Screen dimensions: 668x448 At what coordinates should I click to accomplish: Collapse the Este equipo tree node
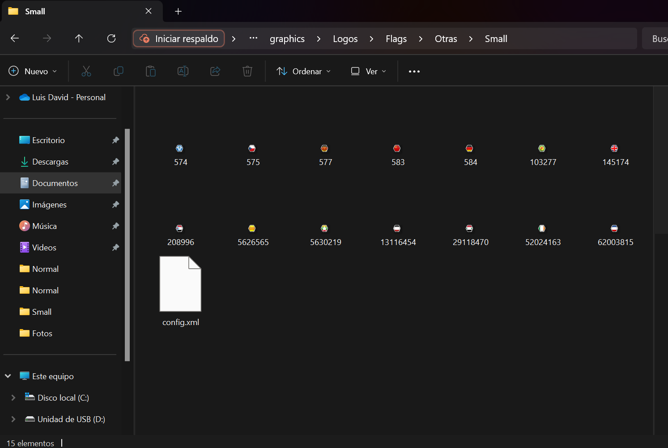coord(8,376)
